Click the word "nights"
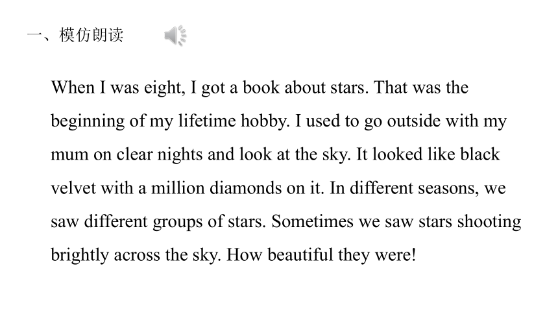 (x=180, y=155)
